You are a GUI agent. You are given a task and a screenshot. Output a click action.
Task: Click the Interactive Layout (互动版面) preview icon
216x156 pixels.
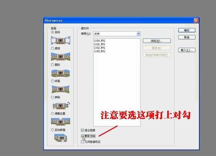click(x=60, y=137)
